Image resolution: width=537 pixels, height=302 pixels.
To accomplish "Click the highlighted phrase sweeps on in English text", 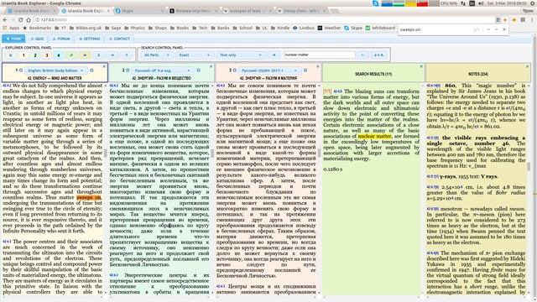I will [x=89, y=198].
